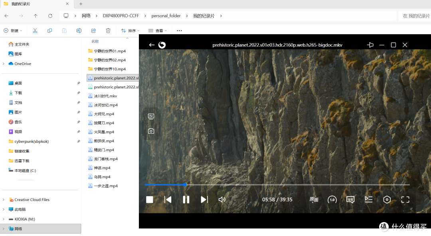
Task: Refresh the Explorer folder view
Action: [x=50, y=16]
